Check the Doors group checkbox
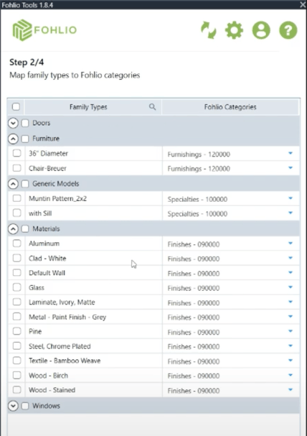307x436 pixels. pos(25,123)
